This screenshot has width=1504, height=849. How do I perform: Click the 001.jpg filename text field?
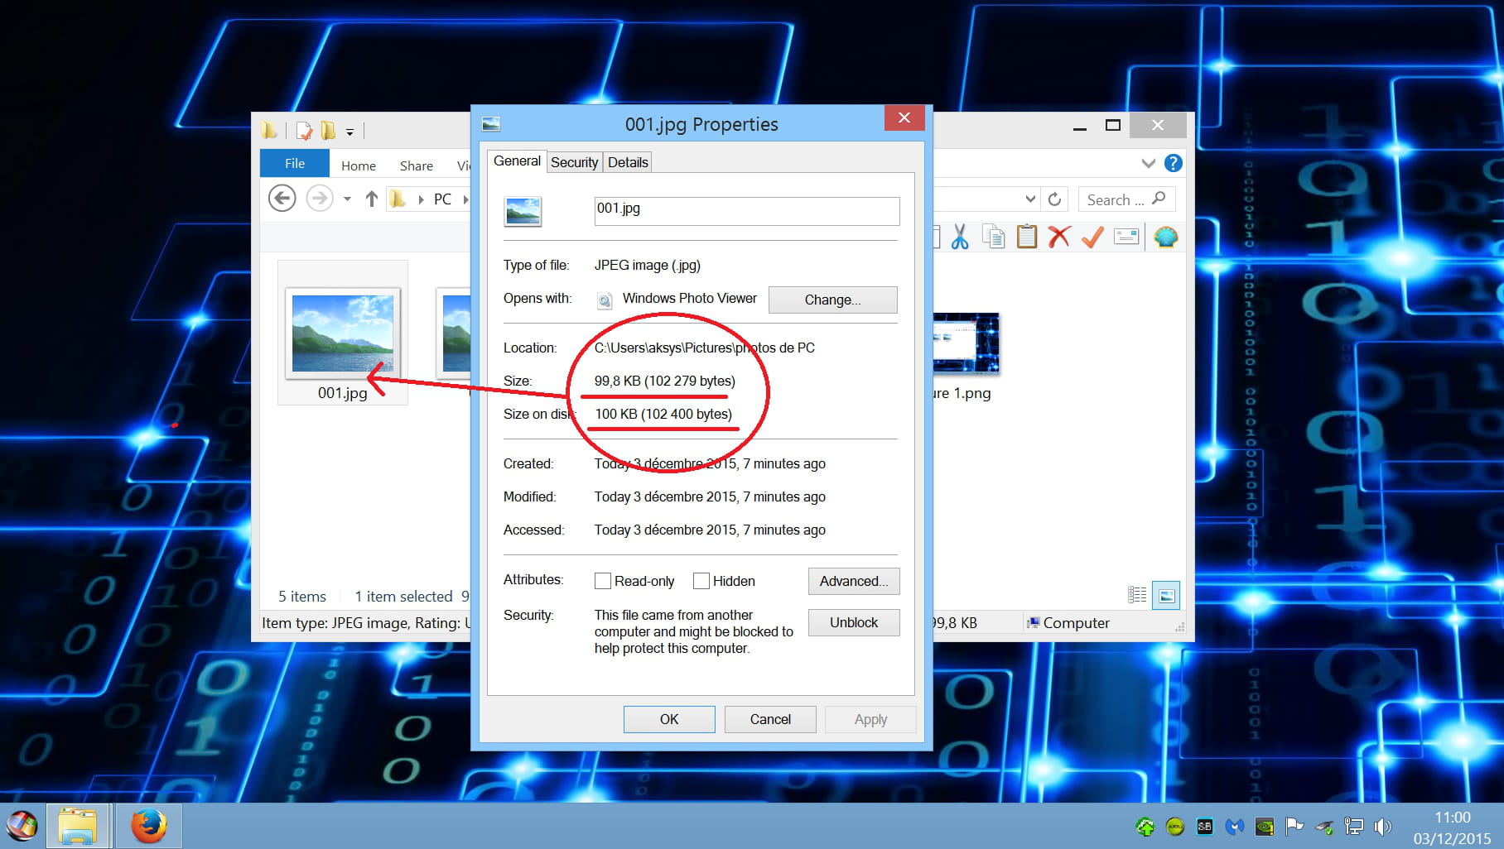[x=746, y=211]
